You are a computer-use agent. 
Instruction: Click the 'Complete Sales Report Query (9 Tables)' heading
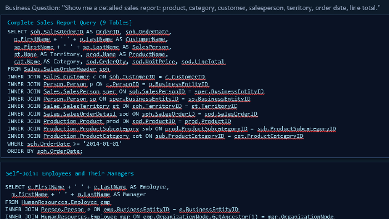pos(69,23)
